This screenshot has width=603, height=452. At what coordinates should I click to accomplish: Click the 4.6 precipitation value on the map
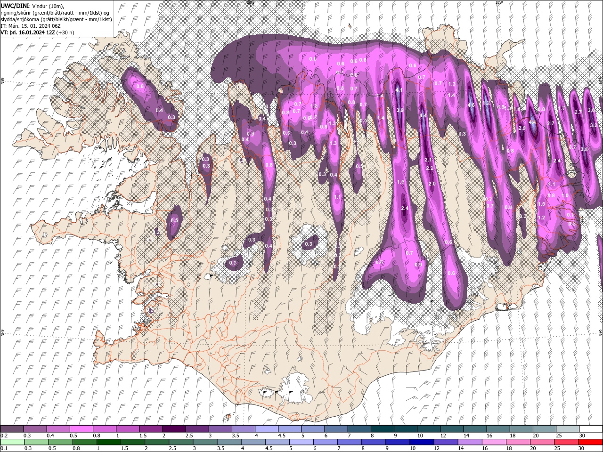[x=471, y=105]
